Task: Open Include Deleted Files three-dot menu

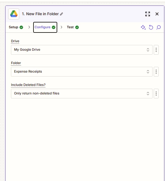Action: [156, 94]
